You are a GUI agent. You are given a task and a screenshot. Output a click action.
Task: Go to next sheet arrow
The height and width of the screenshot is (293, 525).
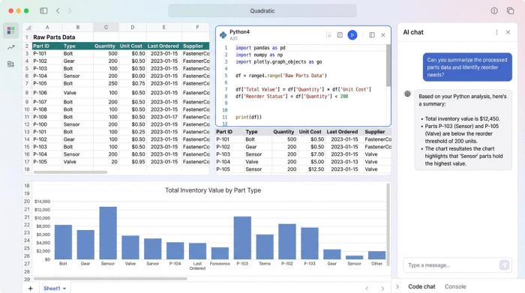[x=382, y=289]
